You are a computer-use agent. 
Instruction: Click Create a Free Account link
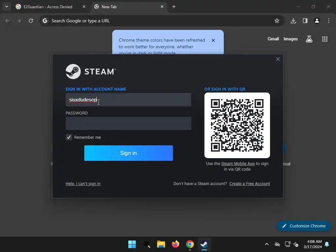tap(250, 184)
